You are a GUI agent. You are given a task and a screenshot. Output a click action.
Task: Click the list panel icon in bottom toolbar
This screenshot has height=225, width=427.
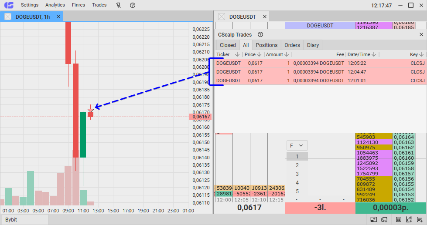pos(399,219)
